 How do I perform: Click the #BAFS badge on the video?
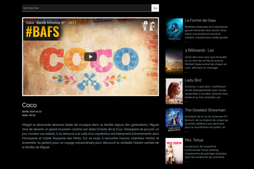(x=42, y=32)
